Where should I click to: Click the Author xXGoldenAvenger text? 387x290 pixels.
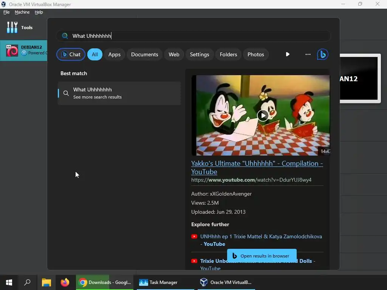[x=221, y=194]
